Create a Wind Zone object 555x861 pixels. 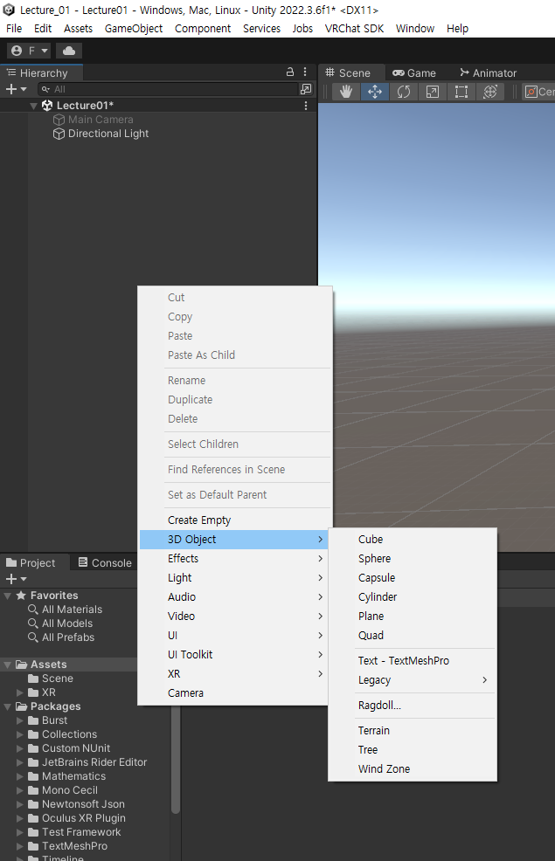coord(413,768)
